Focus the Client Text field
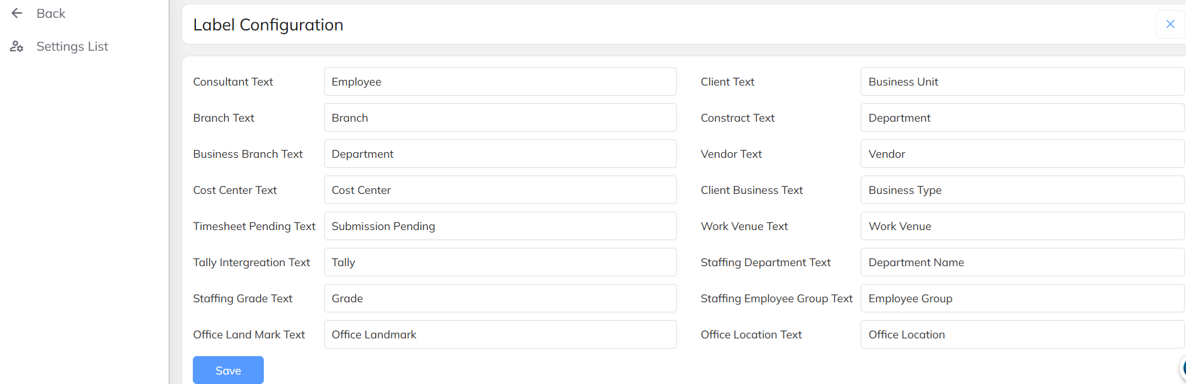 [x=1021, y=82]
